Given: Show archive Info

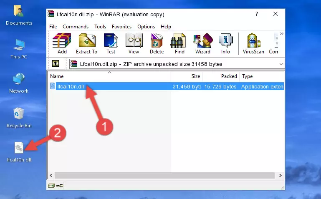Looking at the screenshot, I should point(225,43).
